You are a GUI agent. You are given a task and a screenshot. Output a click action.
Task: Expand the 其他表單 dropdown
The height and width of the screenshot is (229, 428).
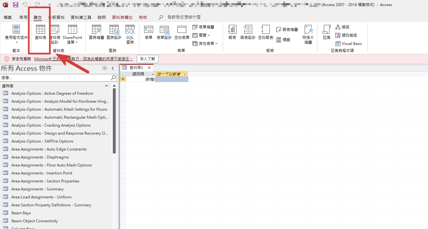tap(205, 43)
